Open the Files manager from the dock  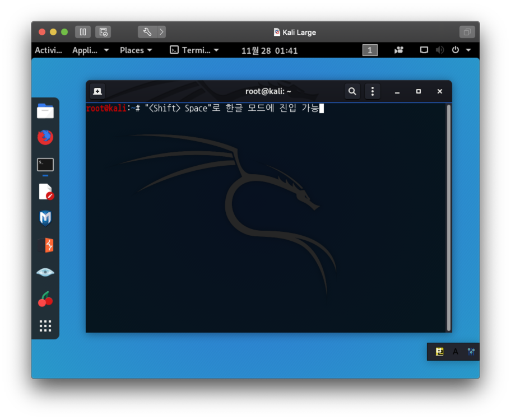point(45,111)
